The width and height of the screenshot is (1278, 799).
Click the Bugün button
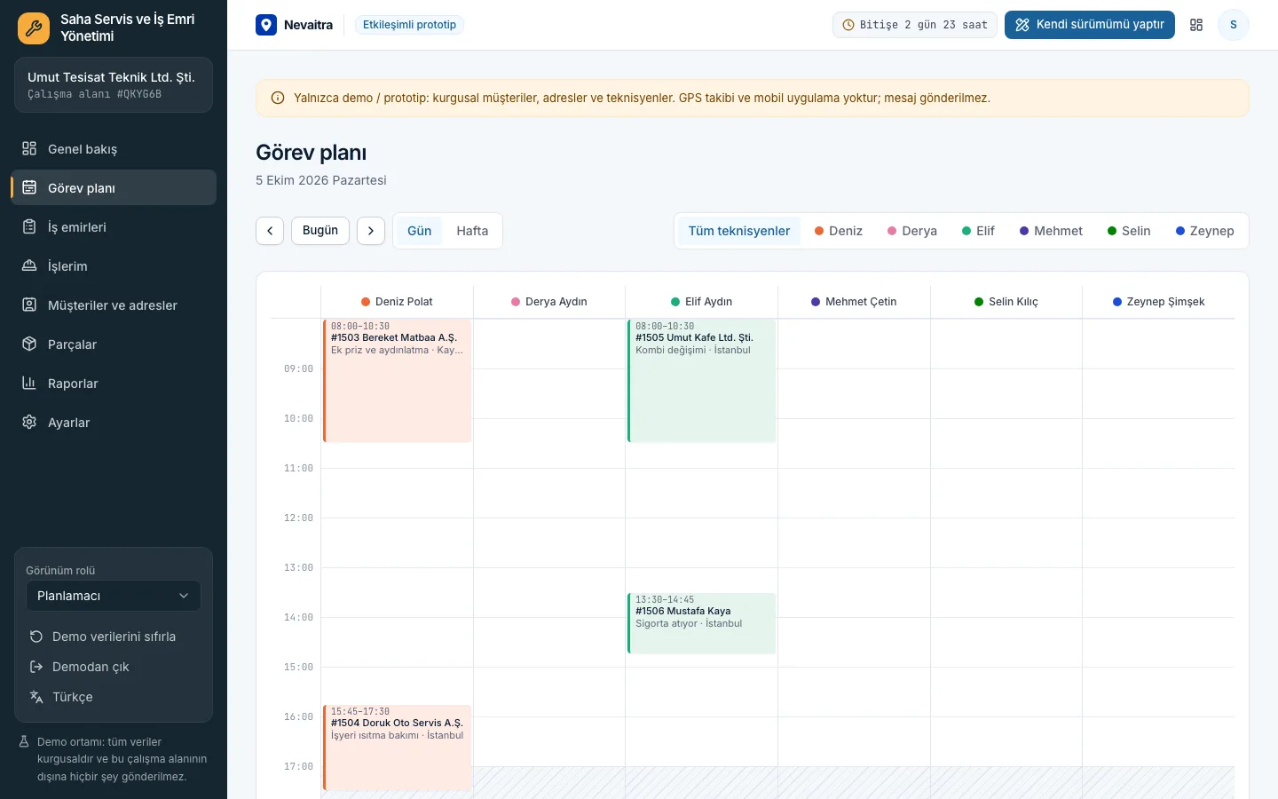click(320, 231)
